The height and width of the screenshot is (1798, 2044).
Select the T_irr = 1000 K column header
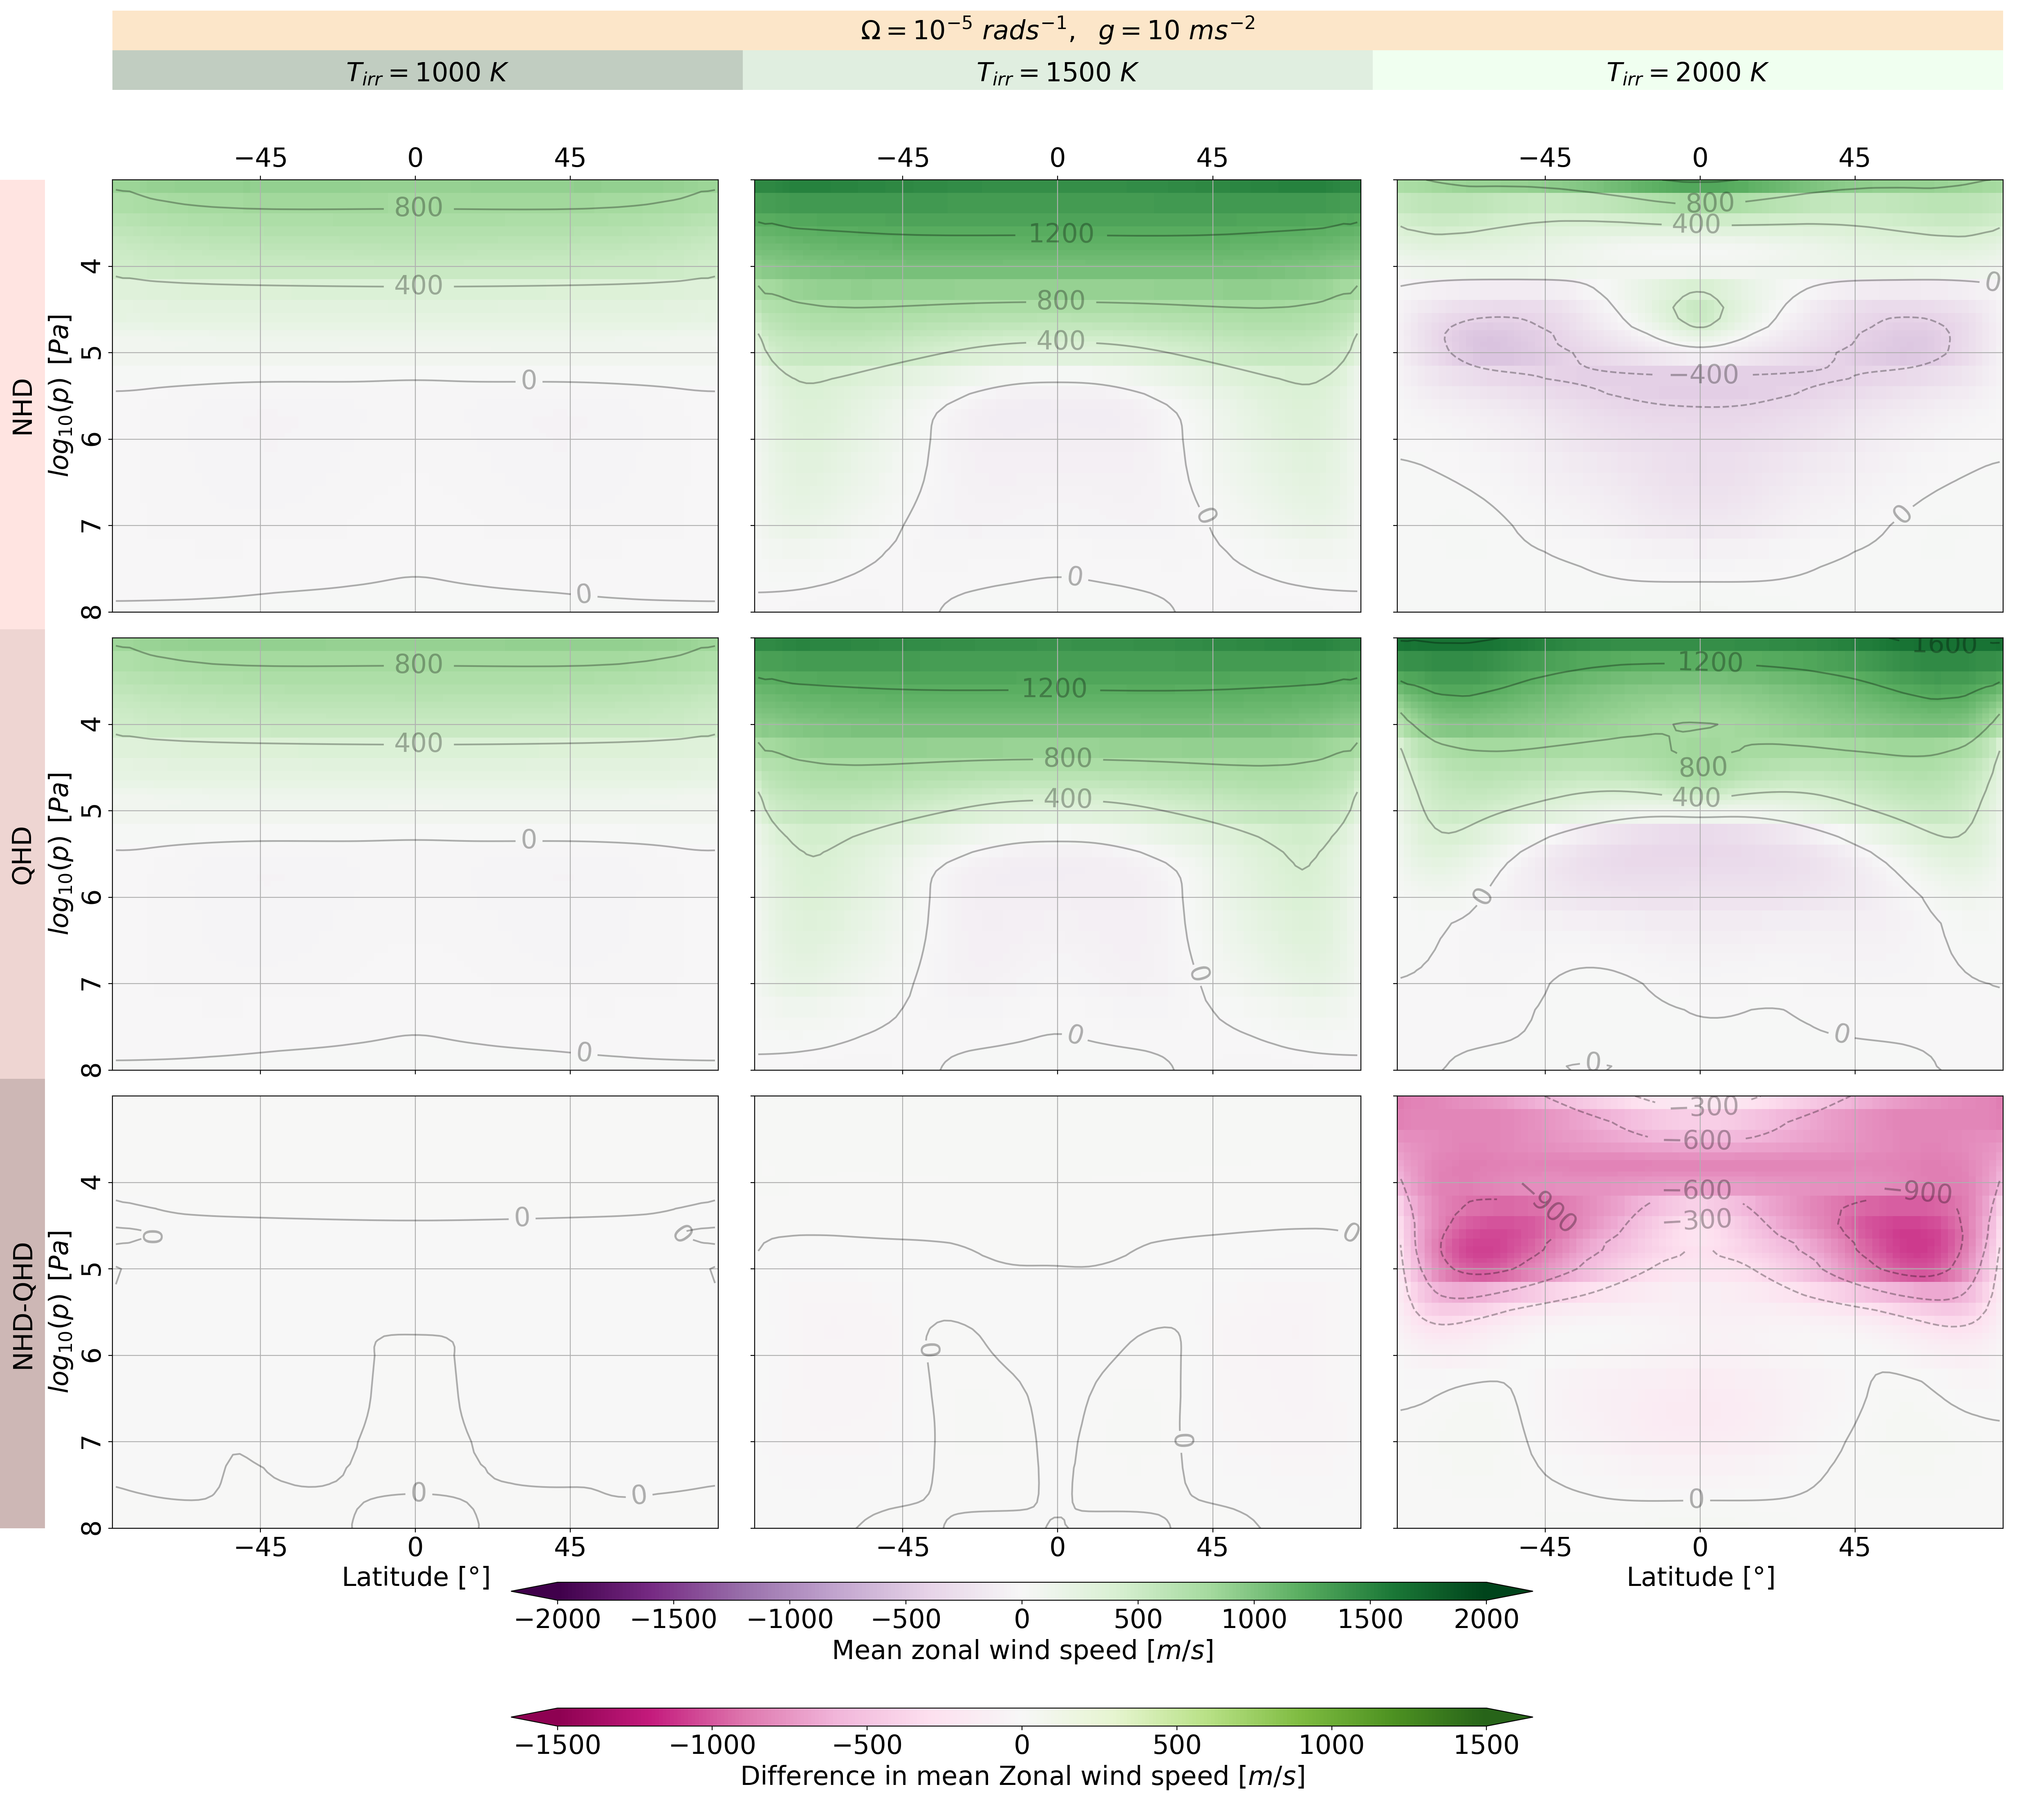pos(427,71)
